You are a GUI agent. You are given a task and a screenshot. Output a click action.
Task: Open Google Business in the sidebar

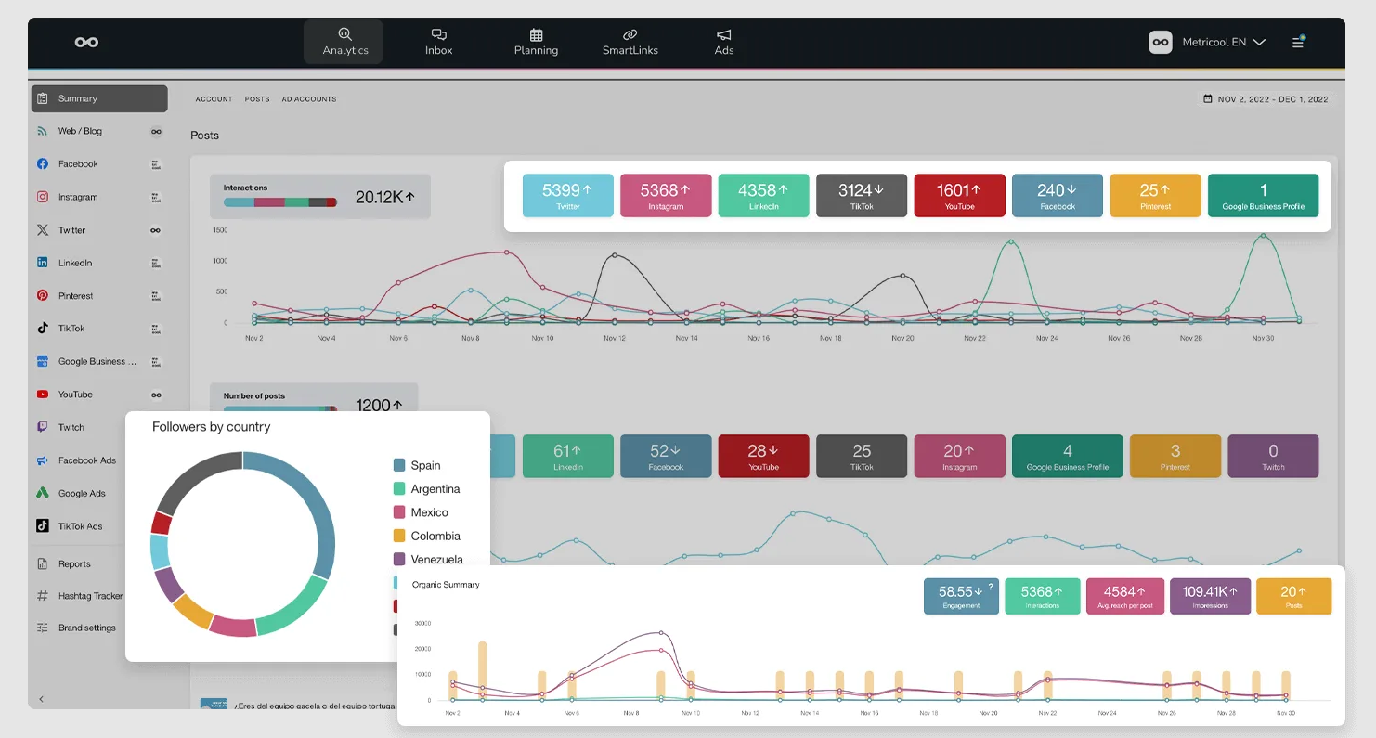(x=99, y=361)
